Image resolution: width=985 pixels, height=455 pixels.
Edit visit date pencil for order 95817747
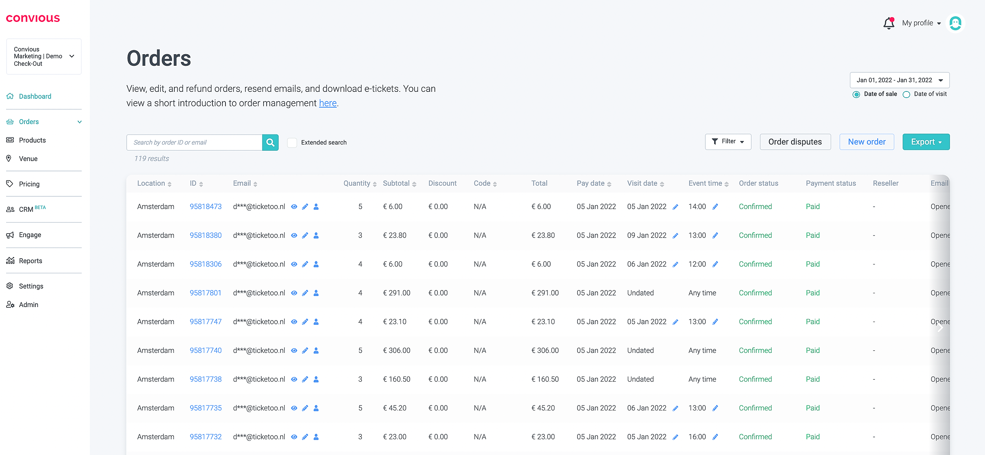pos(675,322)
